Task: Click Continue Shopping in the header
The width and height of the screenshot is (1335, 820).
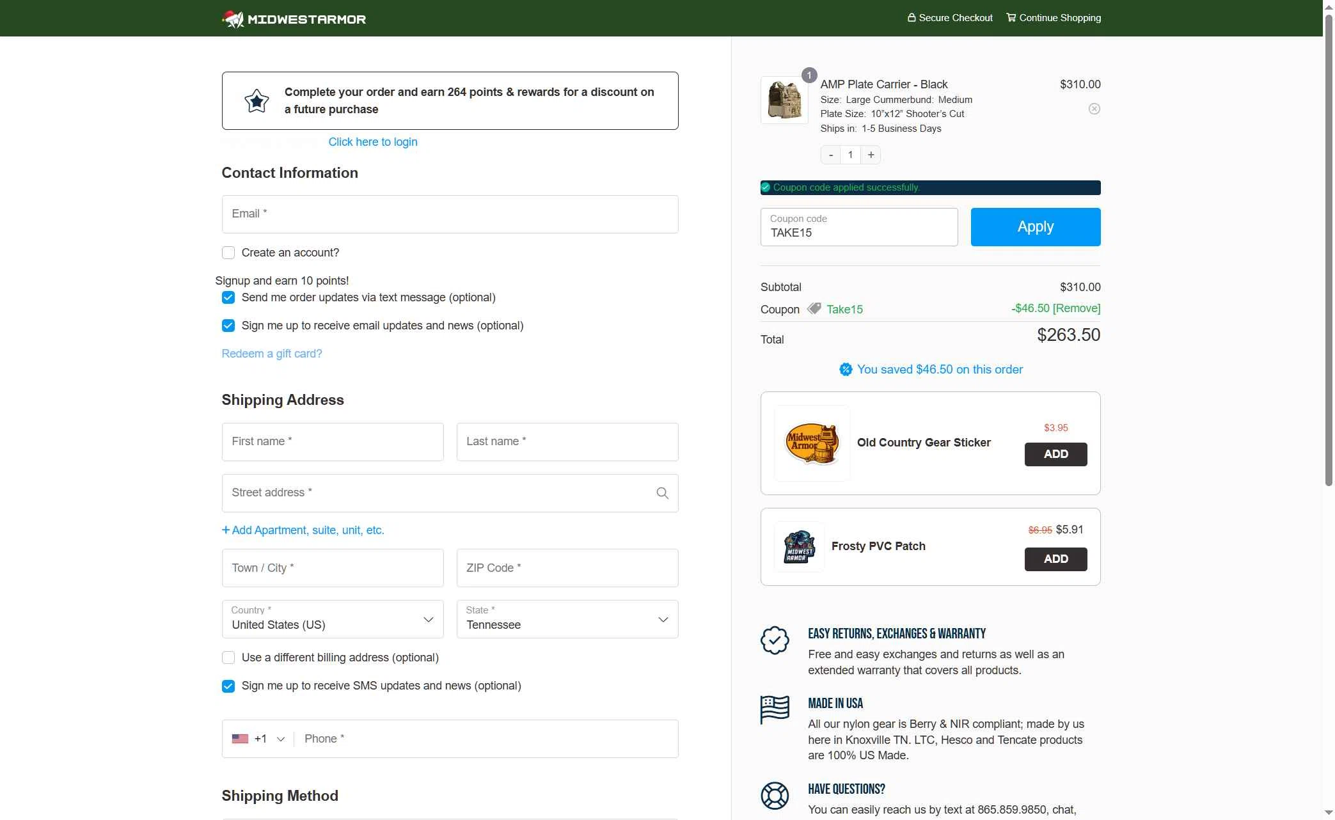Action: pos(1053,17)
